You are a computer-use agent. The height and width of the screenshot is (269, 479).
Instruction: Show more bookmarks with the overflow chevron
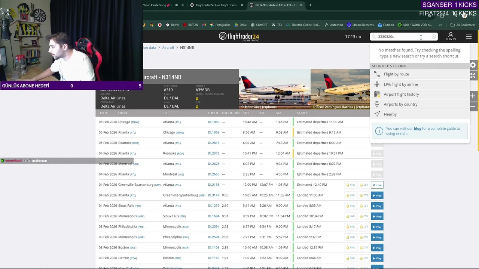tap(440, 25)
